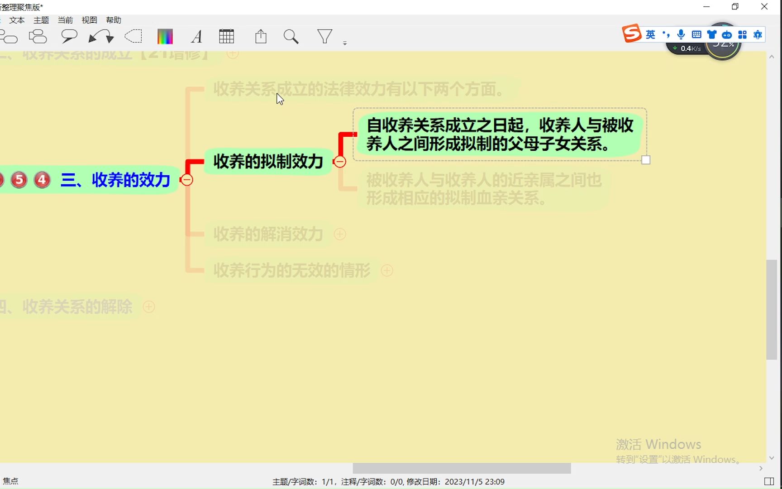Open the 当前 menu
This screenshot has height=489, width=782.
pyautogui.click(x=65, y=20)
